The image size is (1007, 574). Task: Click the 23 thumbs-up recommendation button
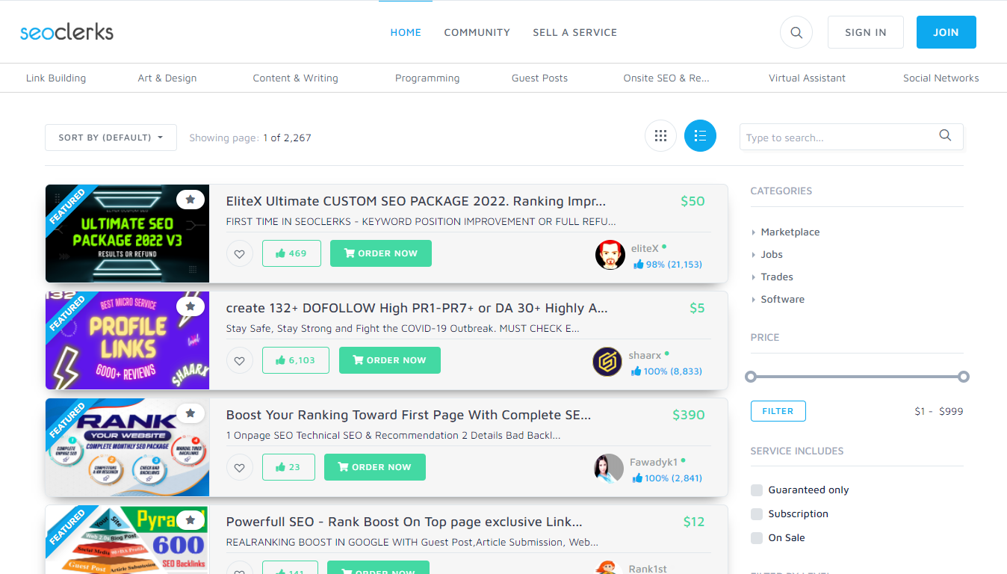click(288, 467)
